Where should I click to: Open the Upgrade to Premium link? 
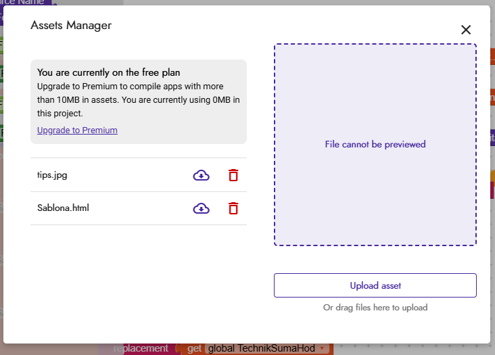pyautogui.click(x=77, y=130)
